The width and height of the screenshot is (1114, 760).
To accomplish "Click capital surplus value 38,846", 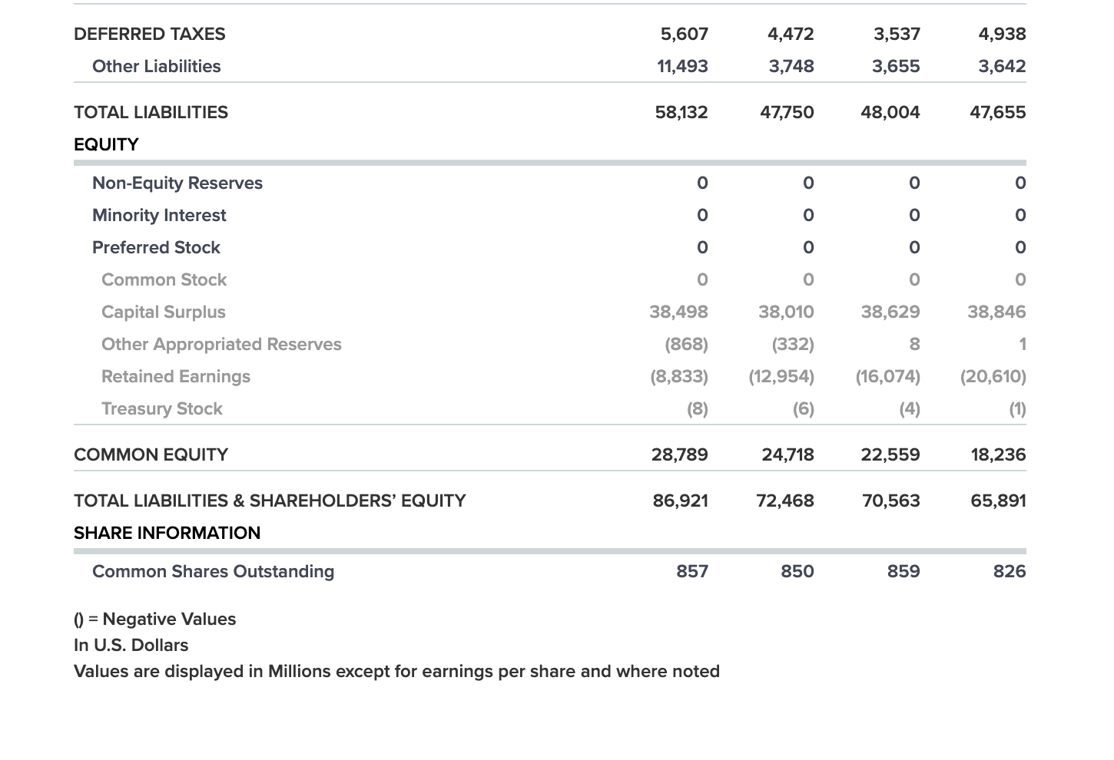I will (997, 312).
